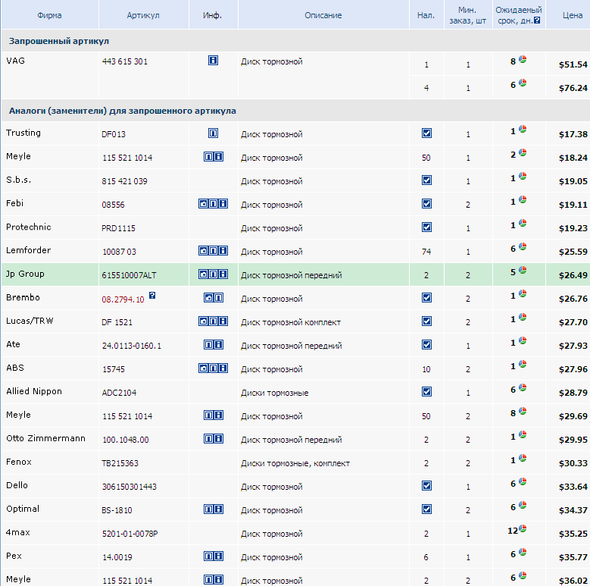
Task: Open the photo camera icon in Jp Group row
Action: coord(203,274)
